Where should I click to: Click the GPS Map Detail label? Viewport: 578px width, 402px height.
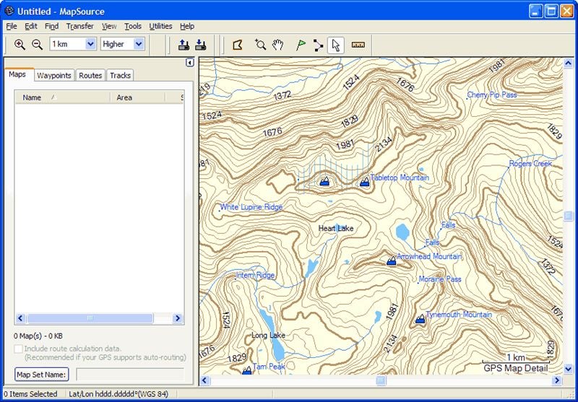516,368
